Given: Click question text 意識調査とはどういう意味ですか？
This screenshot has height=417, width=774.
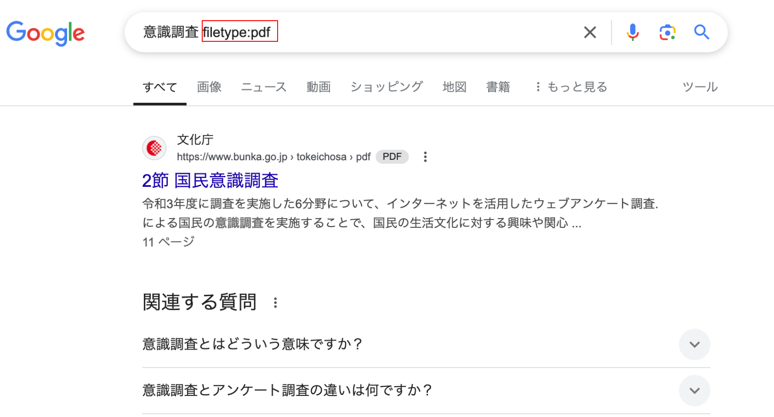Looking at the screenshot, I should (x=252, y=344).
